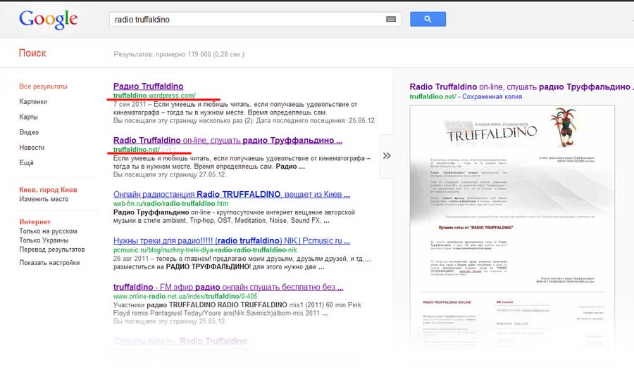Click the truffaldino.wordpress.com URL text
Screen dimensions: 634x374
pyautogui.click(x=154, y=96)
